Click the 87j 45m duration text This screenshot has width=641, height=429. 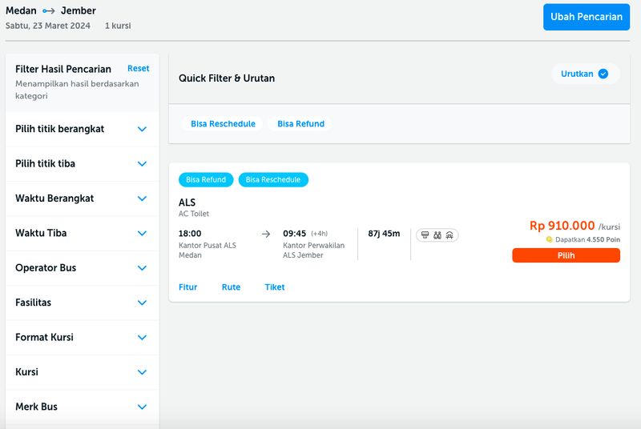coord(384,234)
